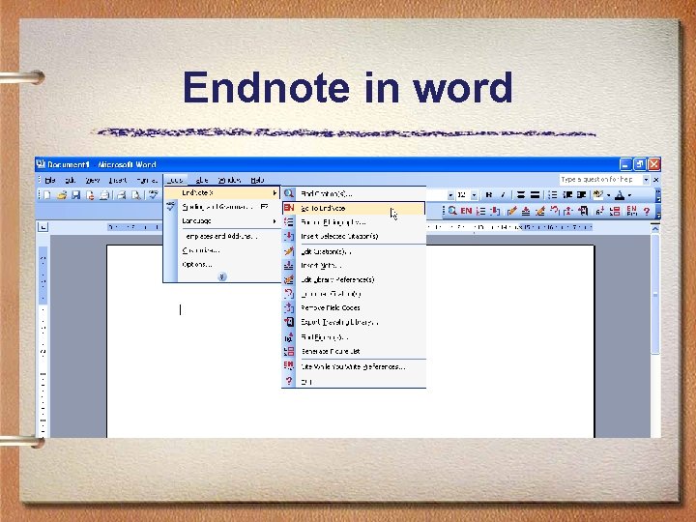Click Format Bibliography icon on EndNote toolbar
This screenshot has width=696, height=522.
pyautogui.click(x=480, y=211)
